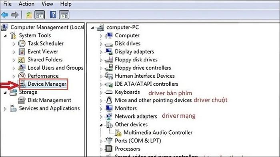Select Device Manager in the left tree
This screenshot has height=157, width=280.
coord(47,84)
